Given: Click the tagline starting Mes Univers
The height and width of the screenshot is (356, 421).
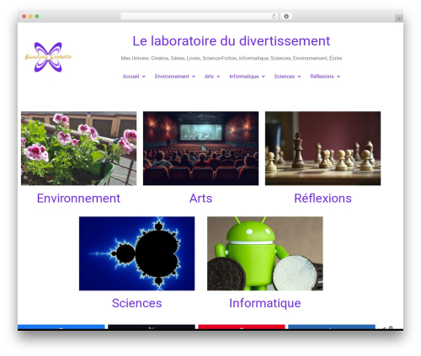Looking at the screenshot, I should [232, 58].
